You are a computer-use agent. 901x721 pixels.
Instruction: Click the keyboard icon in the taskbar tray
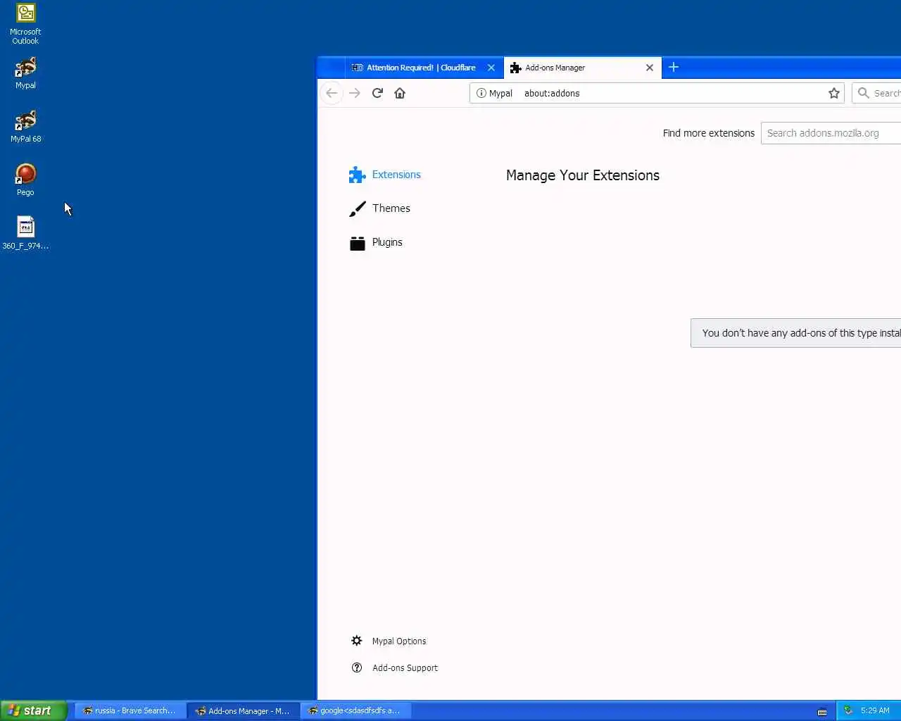[821, 711]
